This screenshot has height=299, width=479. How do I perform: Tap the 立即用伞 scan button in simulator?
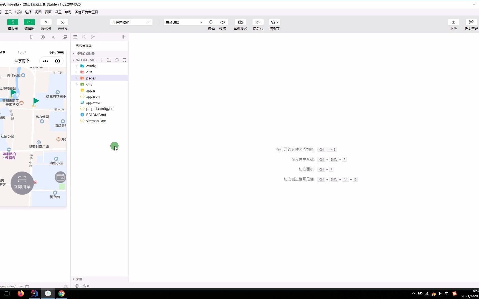coord(22,183)
